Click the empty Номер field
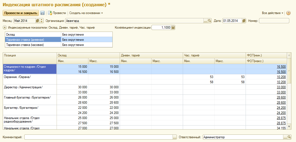Image resolution: width=296 pixels, height=142 pixels. click(x=274, y=21)
